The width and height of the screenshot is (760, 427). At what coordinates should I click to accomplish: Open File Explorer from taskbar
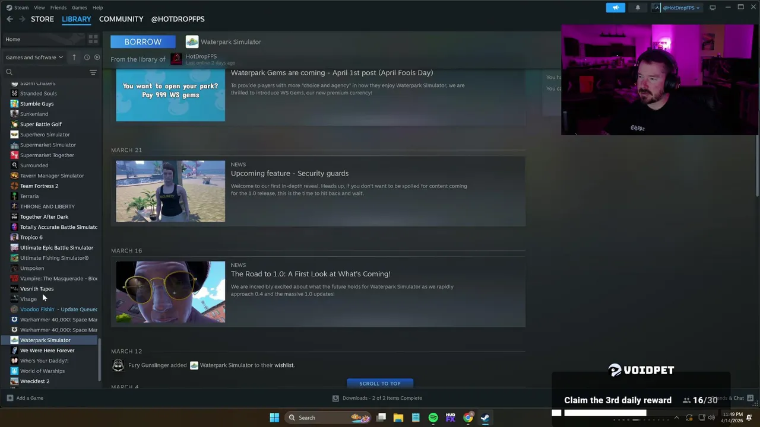click(x=398, y=418)
